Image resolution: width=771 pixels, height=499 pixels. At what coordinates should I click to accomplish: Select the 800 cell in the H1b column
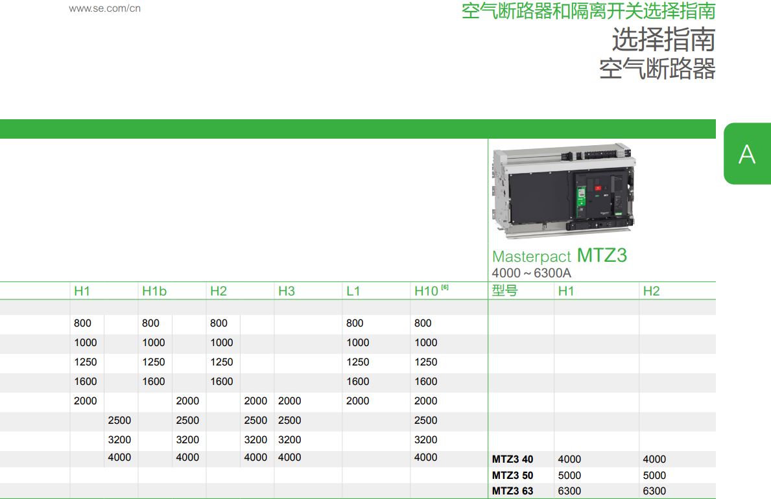pos(150,323)
